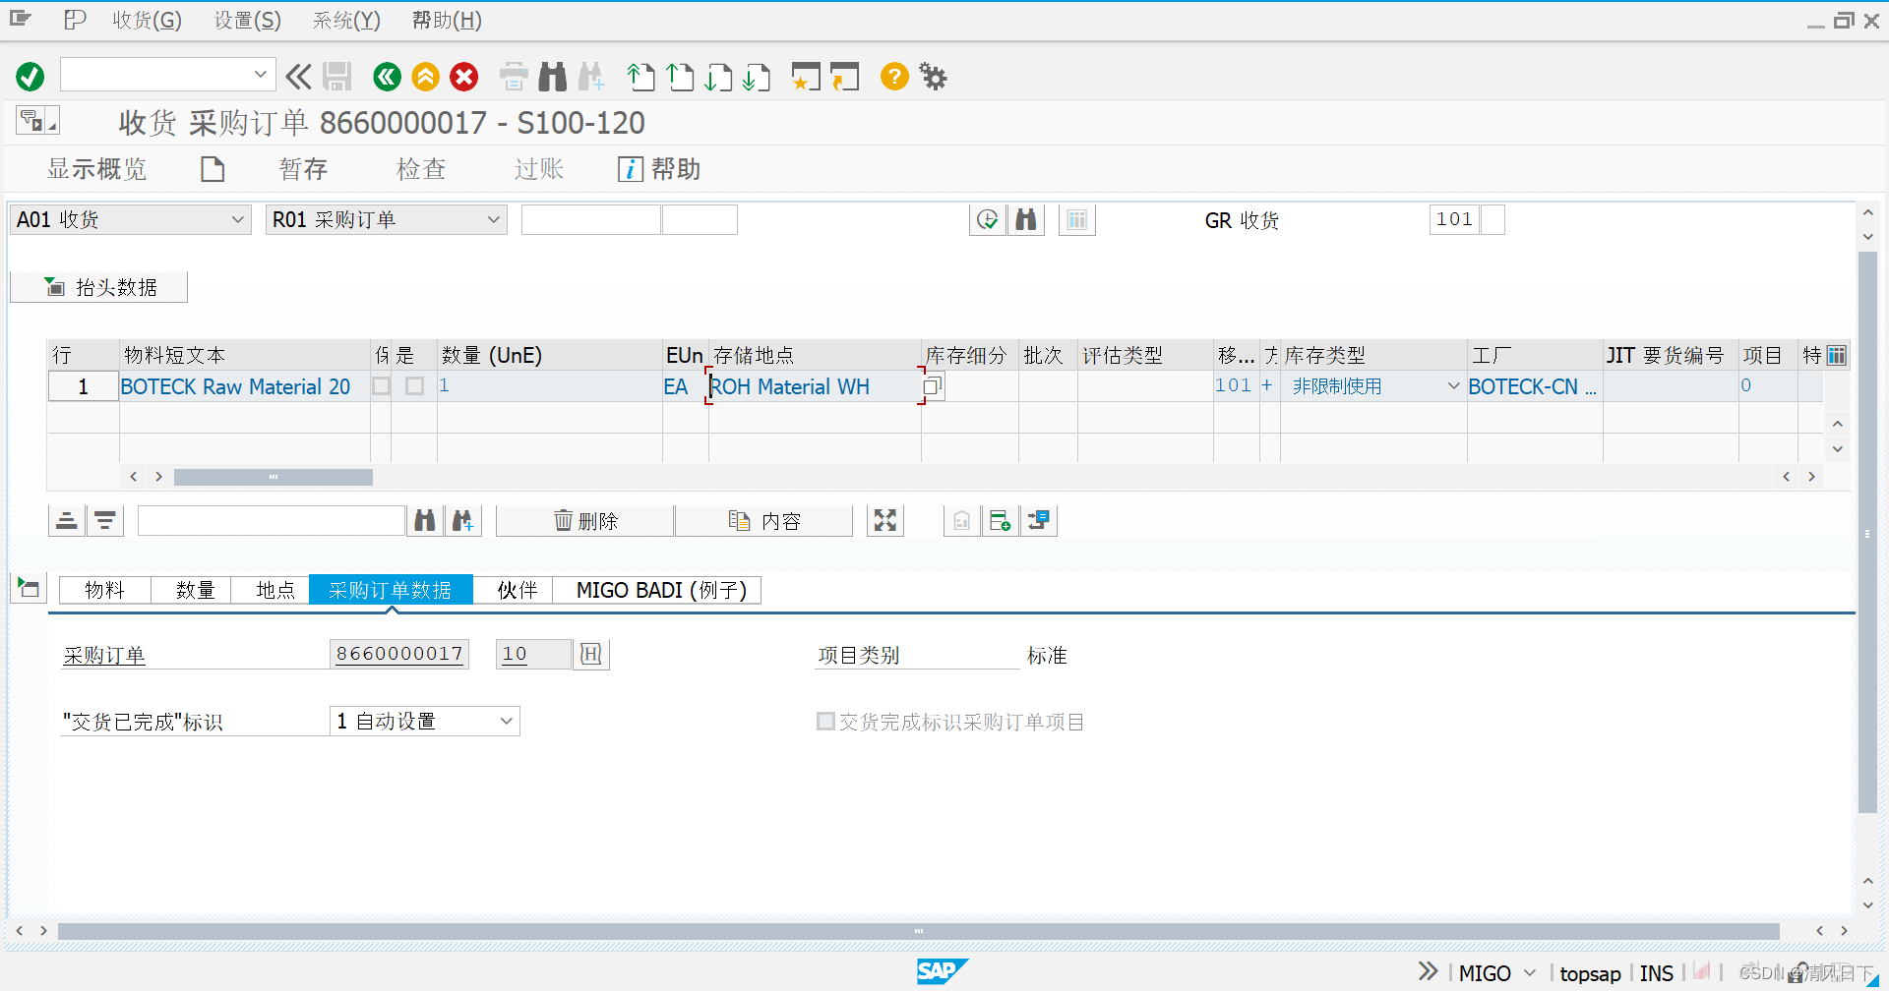Click the green Back arrow icon
This screenshot has height=991, width=1889.
[x=388, y=77]
